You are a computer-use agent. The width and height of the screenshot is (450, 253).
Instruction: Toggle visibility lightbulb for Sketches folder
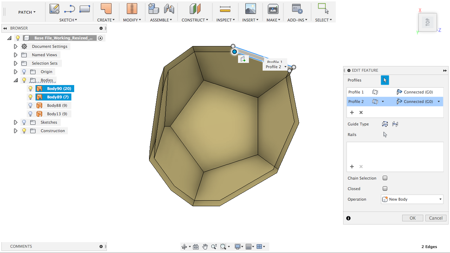click(x=24, y=122)
